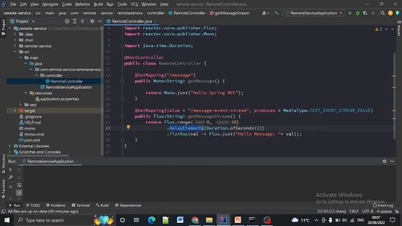The height and width of the screenshot is (226, 402).
Task: Click the 4 spaces indent widget
Action: tap(384, 212)
